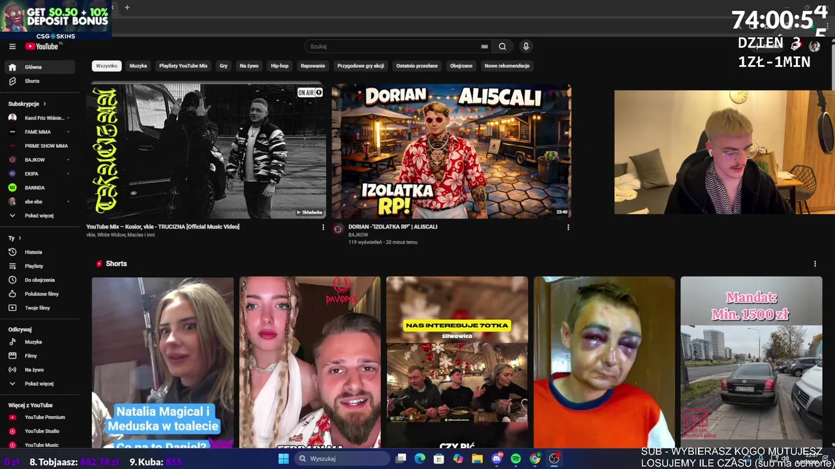Open the DORIAN IZOLATKA RP thumbnail
Viewport: 835px width, 469px height.
tap(451, 151)
